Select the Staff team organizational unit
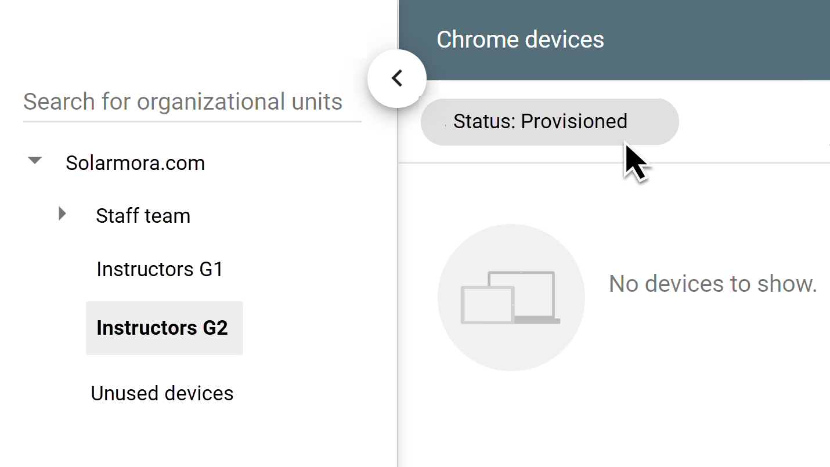The image size is (830, 467). (143, 216)
